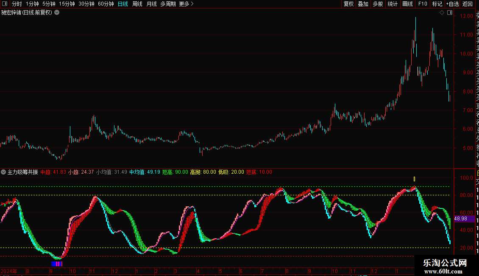Switch to 分时 intraday view

click(x=17, y=4)
